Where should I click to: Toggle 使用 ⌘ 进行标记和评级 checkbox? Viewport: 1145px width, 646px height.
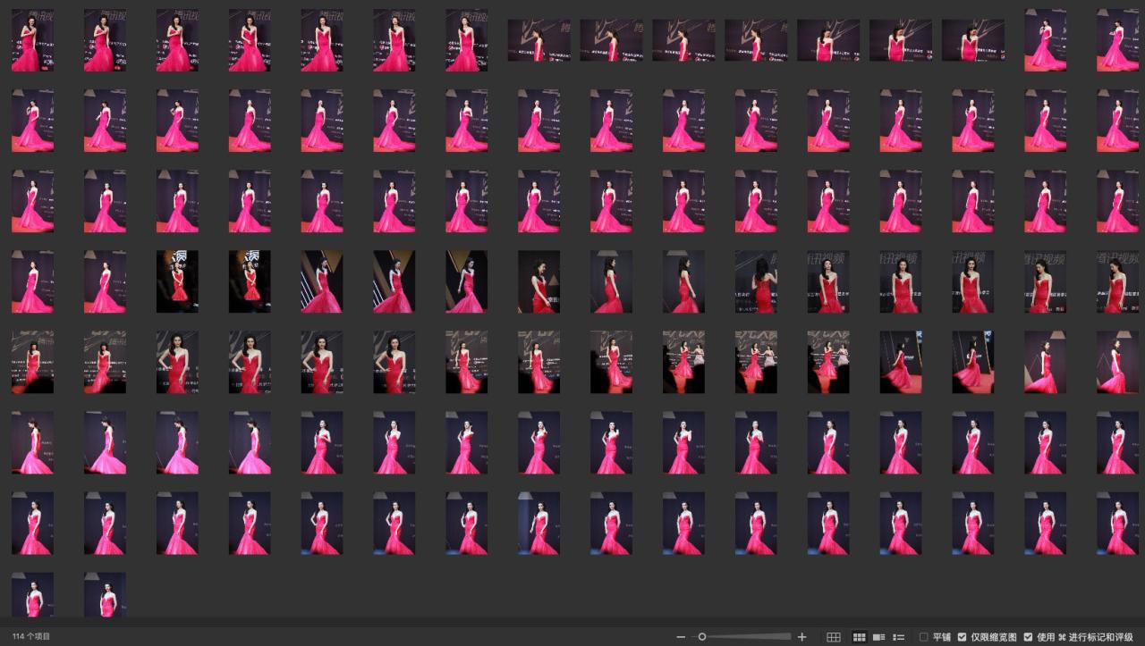click(x=1028, y=637)
